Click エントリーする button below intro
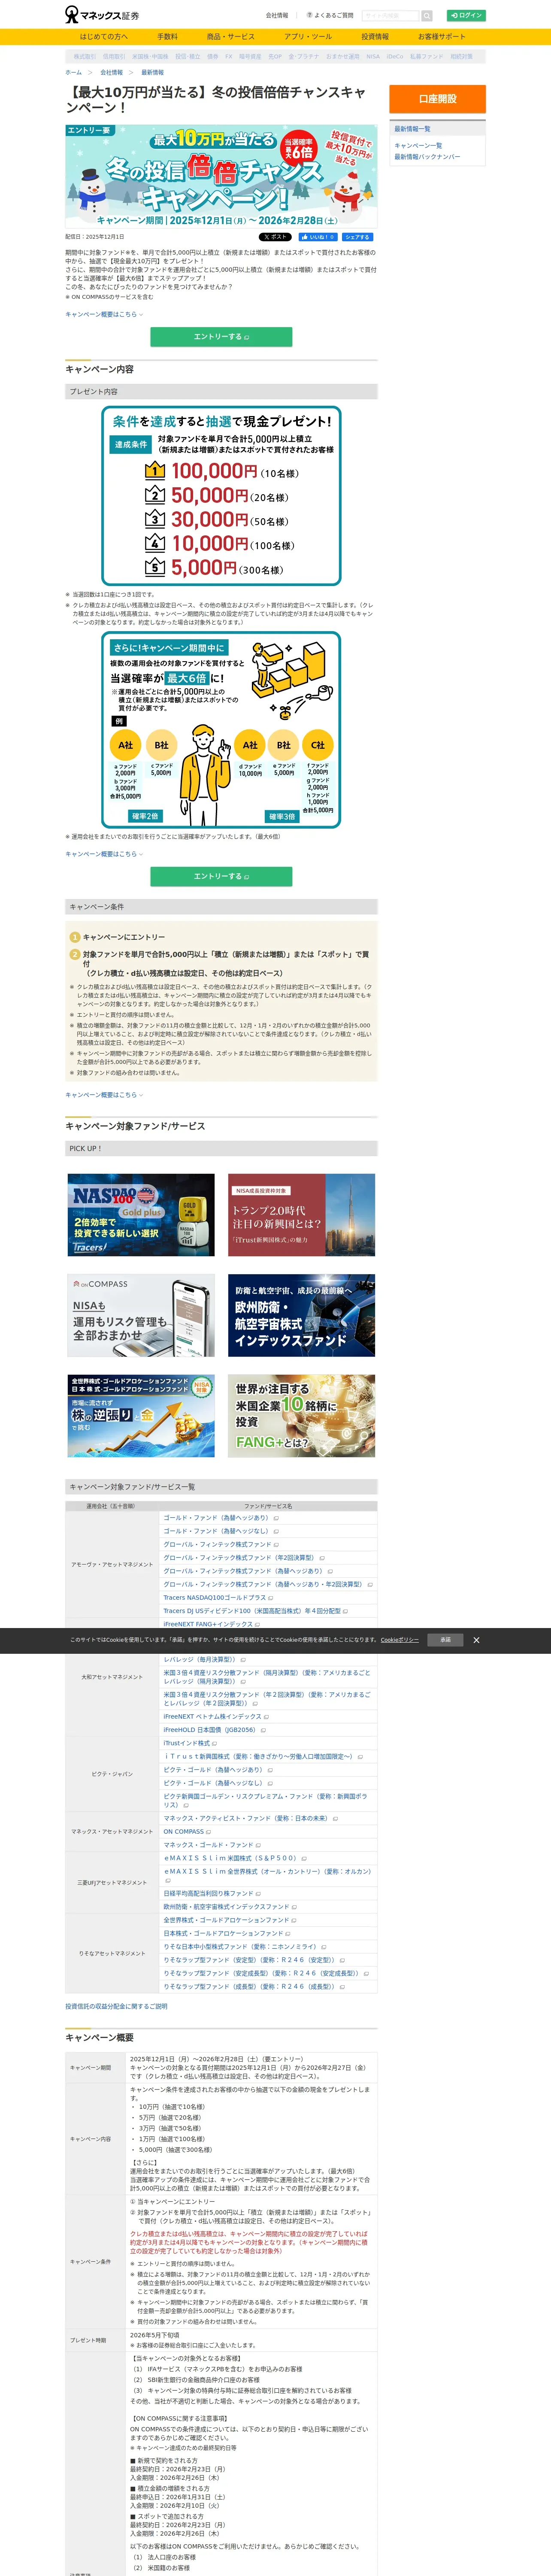The image size is (551, 2576). click(x=221, y=337)
